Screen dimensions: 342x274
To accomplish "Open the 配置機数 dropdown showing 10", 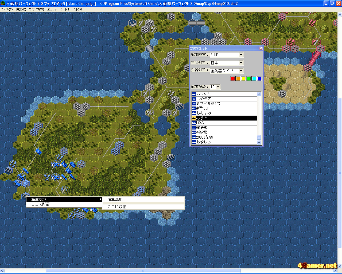I will click(x=218, y=87).
